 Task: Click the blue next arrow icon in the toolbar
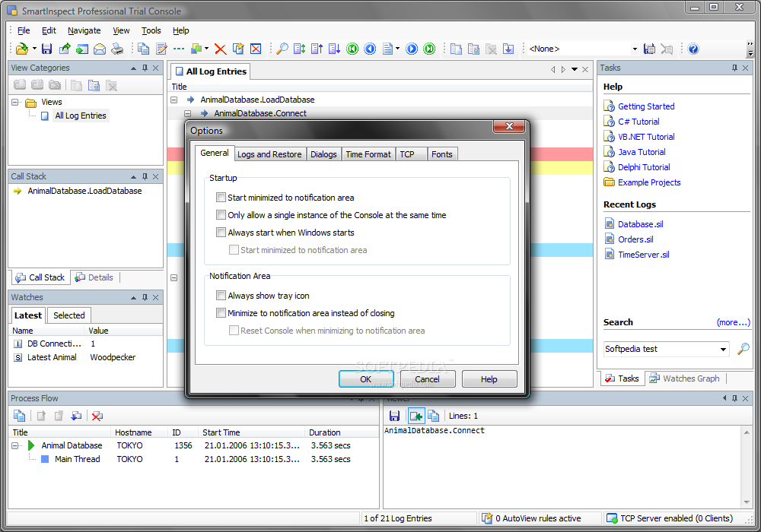tap(412, 49)
